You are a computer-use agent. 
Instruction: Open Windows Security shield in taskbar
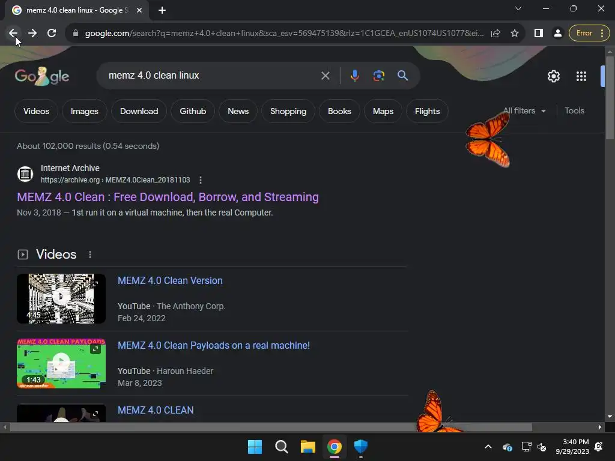click(360, 447)
